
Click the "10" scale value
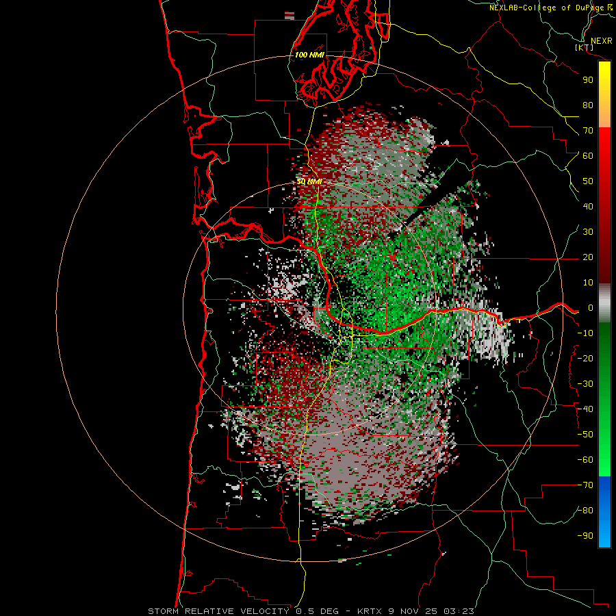pyautogui.click(x=588, y=283)
